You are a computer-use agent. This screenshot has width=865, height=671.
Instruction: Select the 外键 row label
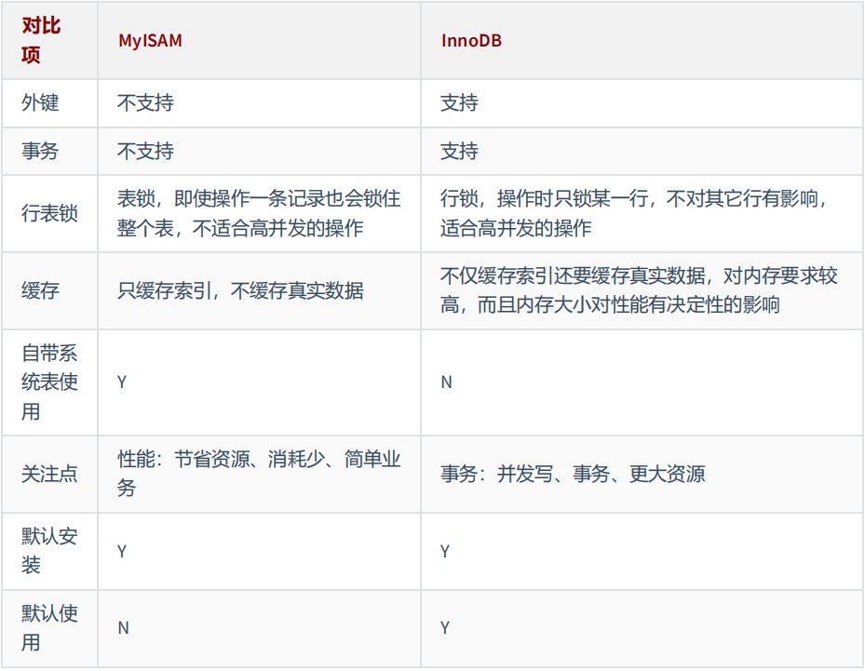pos(40,103)
